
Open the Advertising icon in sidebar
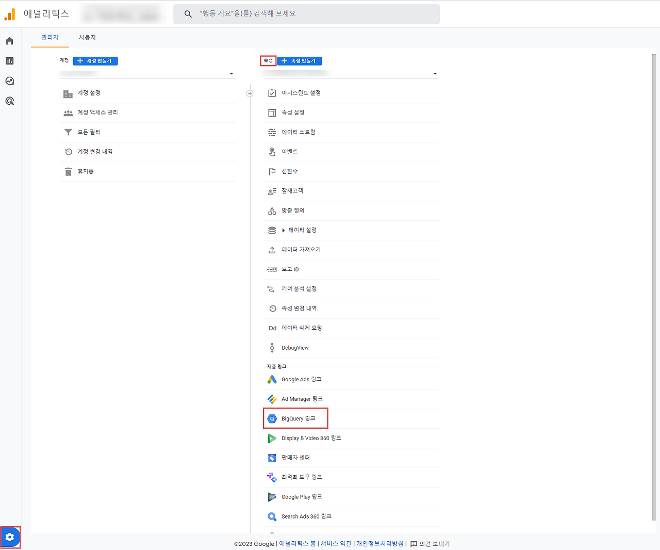(10, 101)
